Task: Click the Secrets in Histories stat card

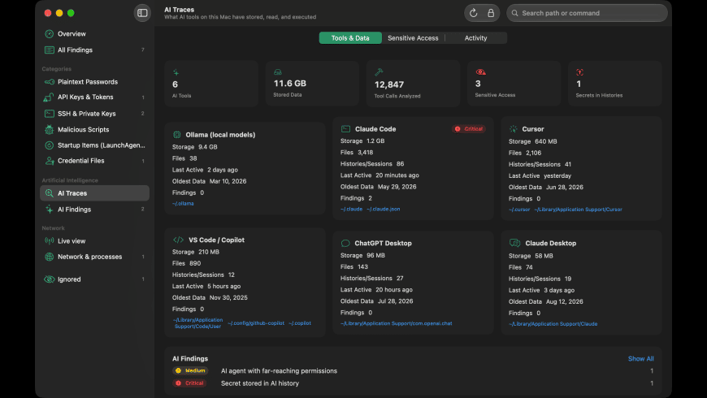Action: pos(615,84)
